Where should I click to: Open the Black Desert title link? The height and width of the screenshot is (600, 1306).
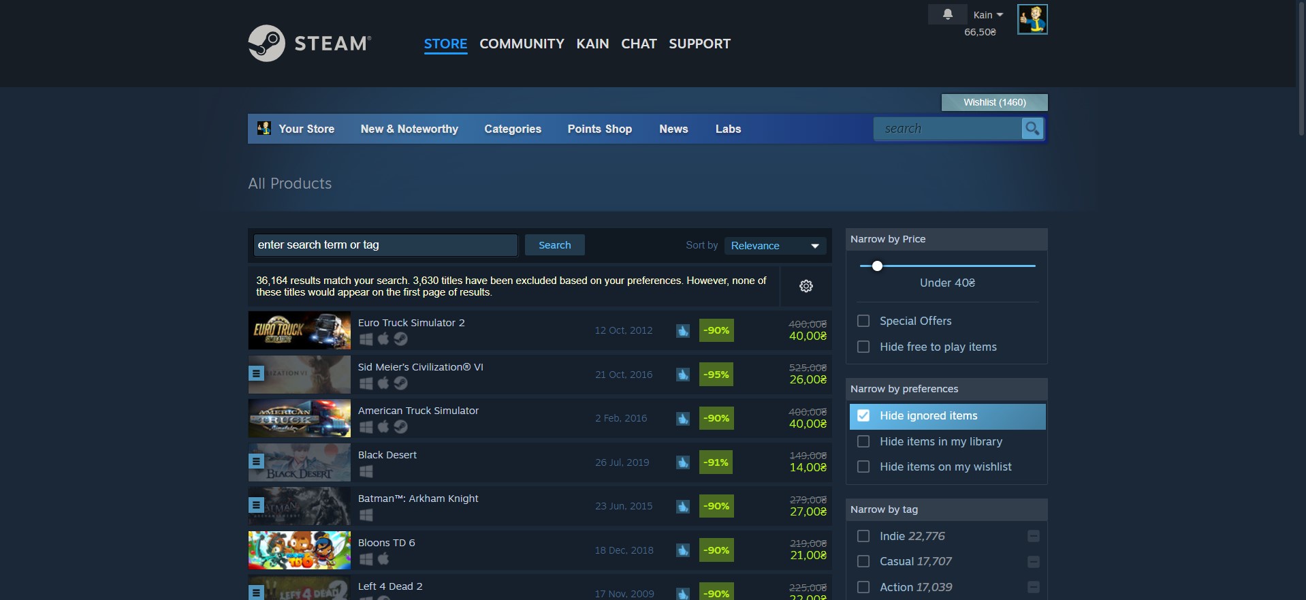click(387, 455)
